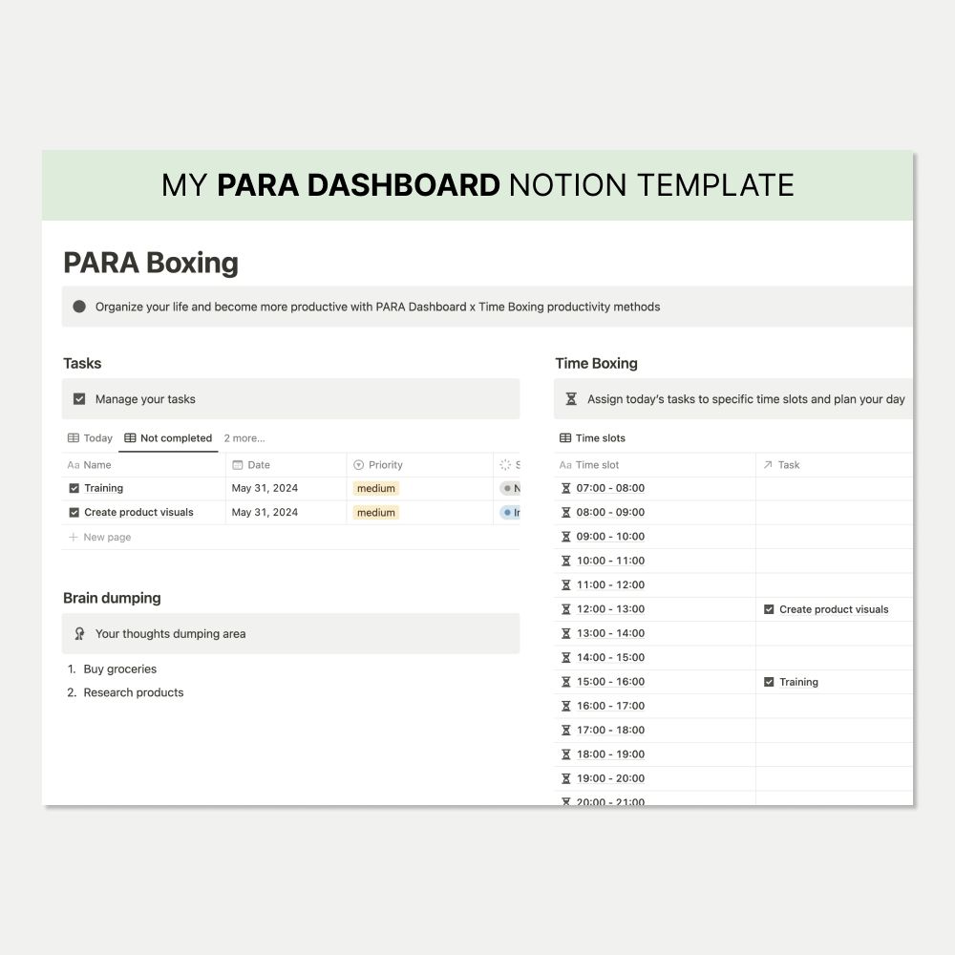
Task: Select the Time slots view tab
Action: 593,438
